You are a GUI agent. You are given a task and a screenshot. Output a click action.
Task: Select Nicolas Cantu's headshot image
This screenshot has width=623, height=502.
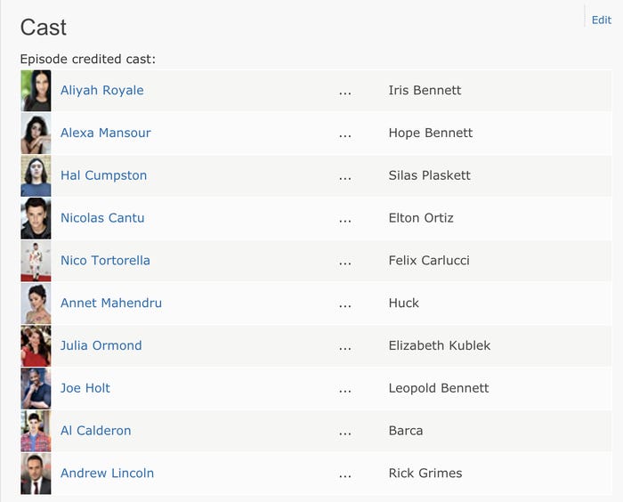36,218
